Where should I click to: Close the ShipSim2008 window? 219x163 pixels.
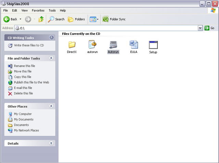click(x=215, y=4)
